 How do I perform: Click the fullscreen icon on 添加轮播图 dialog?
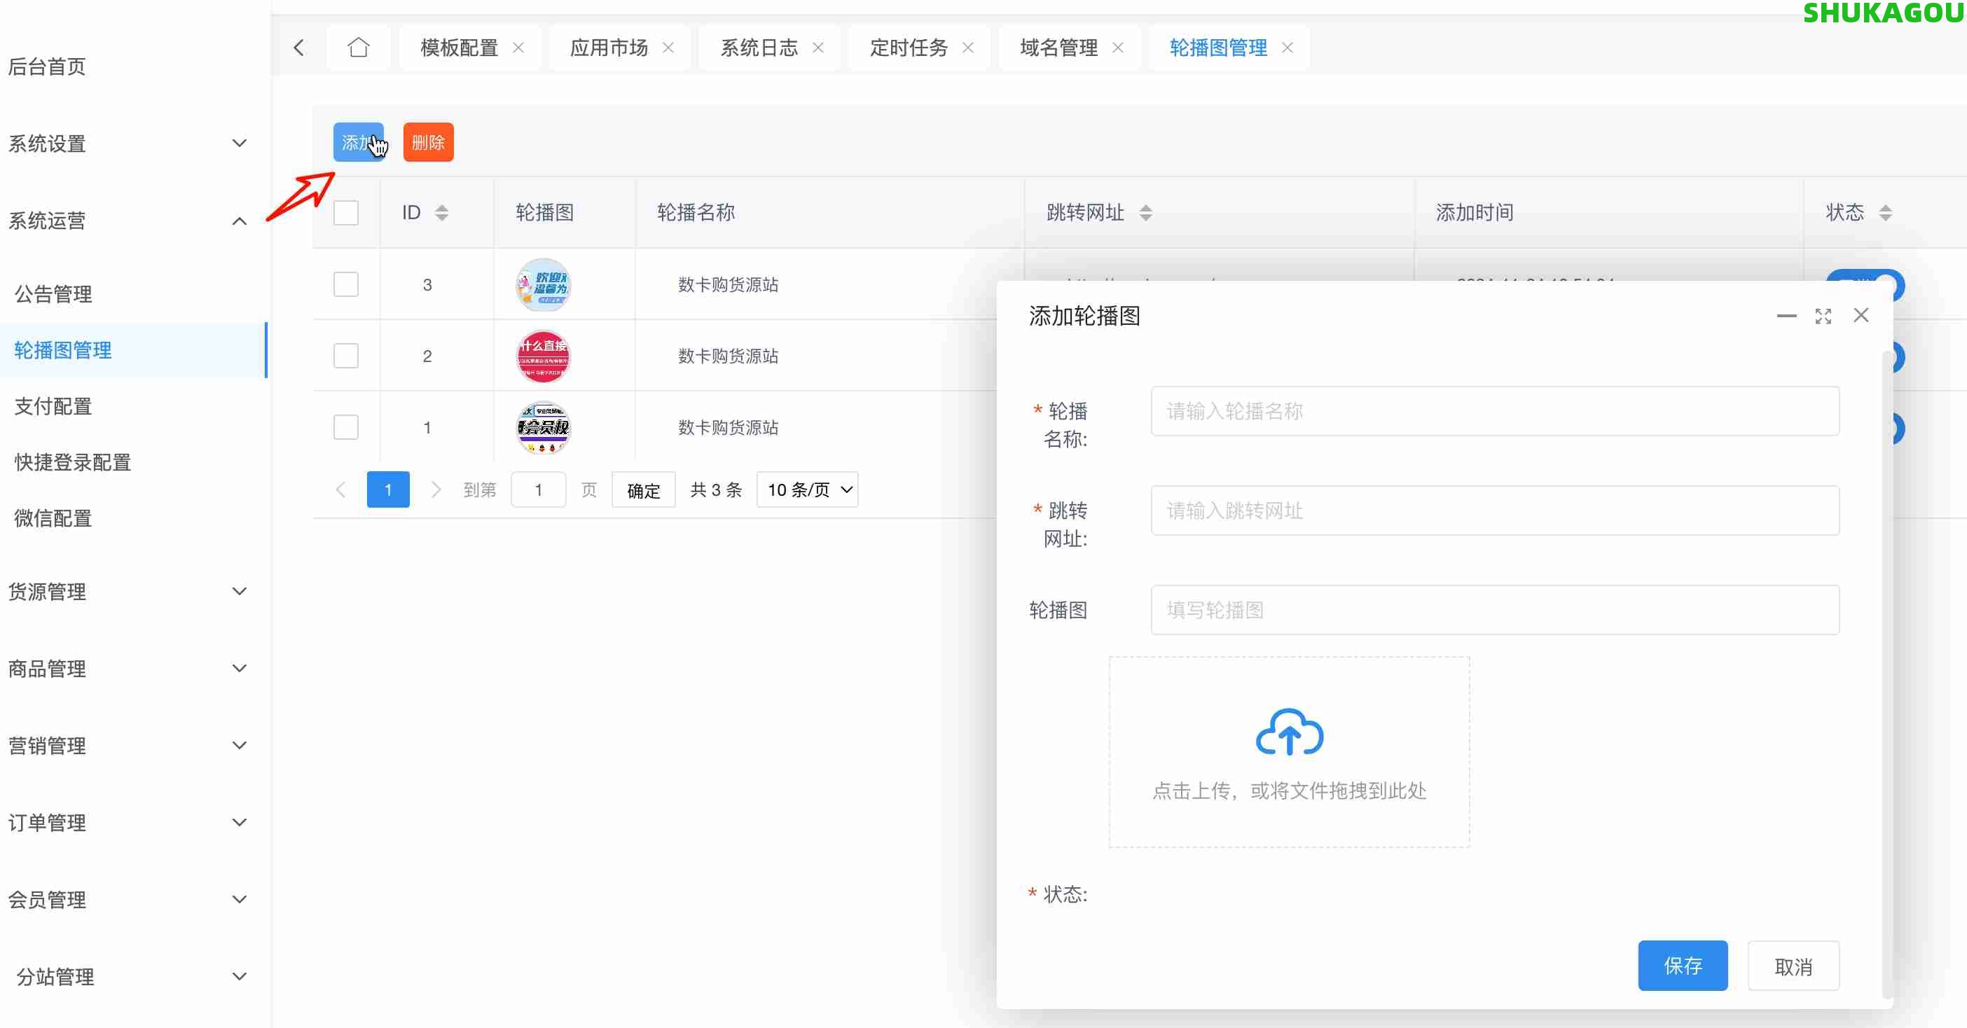tap(1824, 315)
